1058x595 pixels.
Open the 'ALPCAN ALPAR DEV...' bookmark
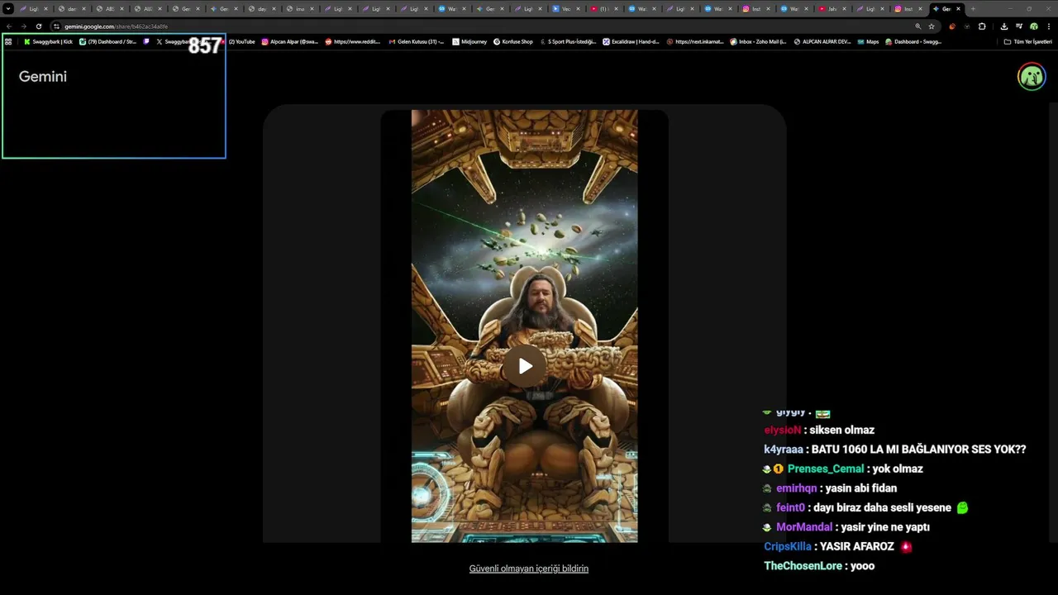coord(822,41)
